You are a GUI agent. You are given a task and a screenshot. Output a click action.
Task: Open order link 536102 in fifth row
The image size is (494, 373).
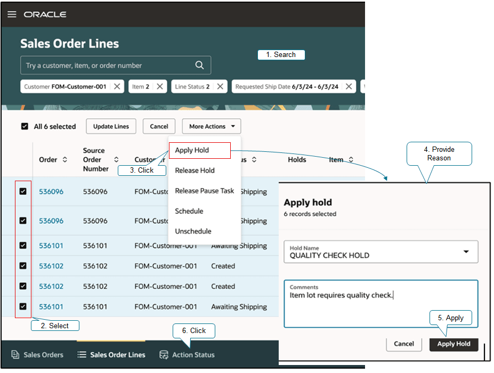coord(51,286)
